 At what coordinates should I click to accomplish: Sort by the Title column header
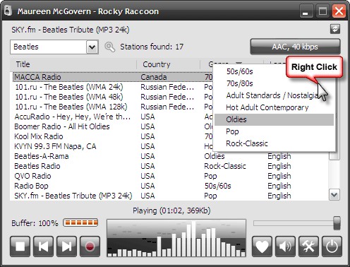[x=73, y=64]
